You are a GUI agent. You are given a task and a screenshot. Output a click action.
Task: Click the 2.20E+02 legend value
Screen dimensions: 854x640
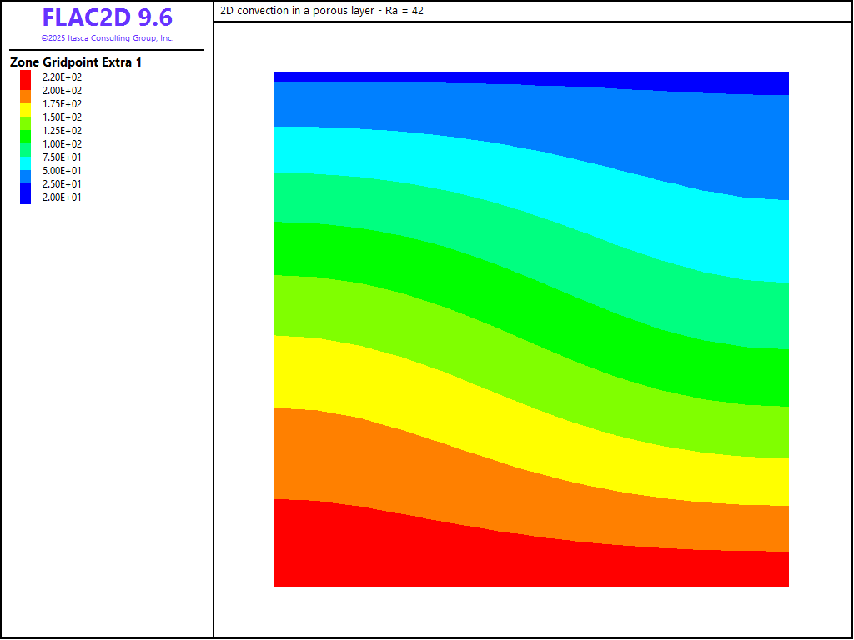point(62,77)
